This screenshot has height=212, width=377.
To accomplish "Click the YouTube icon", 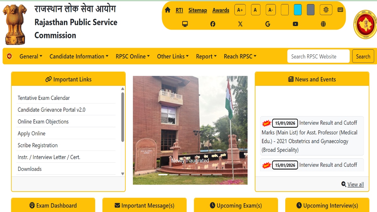I will pyautogui.click(x=295, y=24).
